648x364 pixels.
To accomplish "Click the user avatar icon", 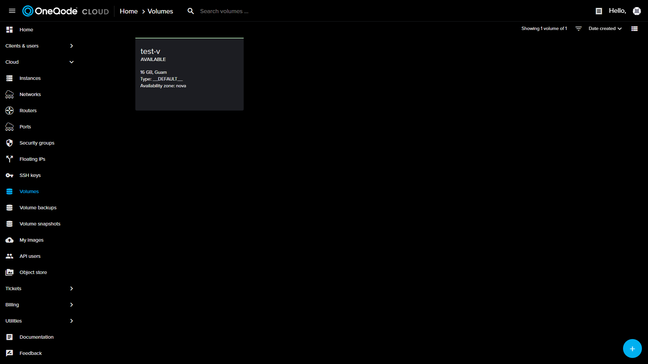I will tap(637, 11).
